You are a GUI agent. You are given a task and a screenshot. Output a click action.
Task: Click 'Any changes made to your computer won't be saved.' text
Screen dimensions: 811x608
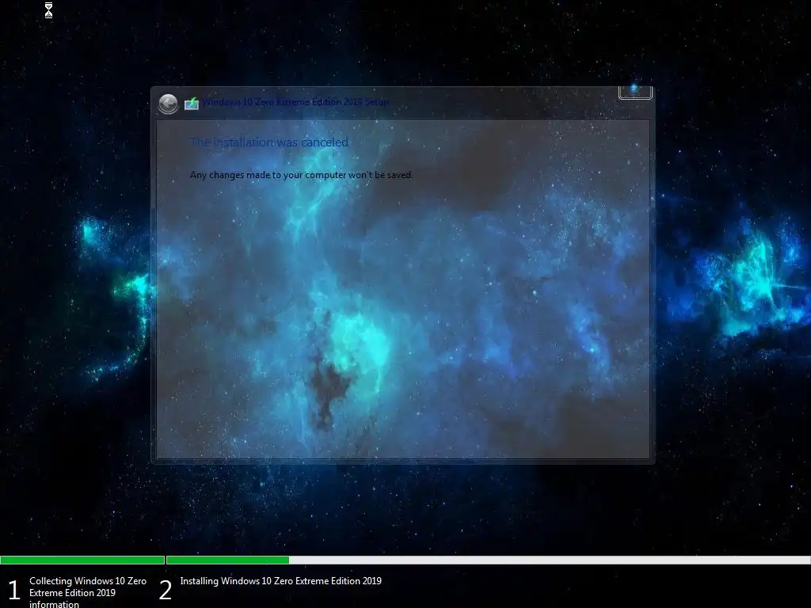[x=302, y=175]
